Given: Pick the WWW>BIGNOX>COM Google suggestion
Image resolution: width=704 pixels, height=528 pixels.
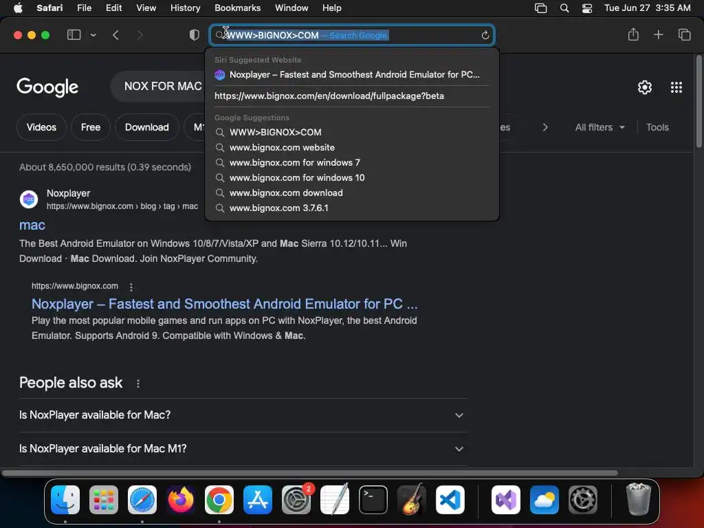Looking at the screenshot, I should click(x=352, y=132).
